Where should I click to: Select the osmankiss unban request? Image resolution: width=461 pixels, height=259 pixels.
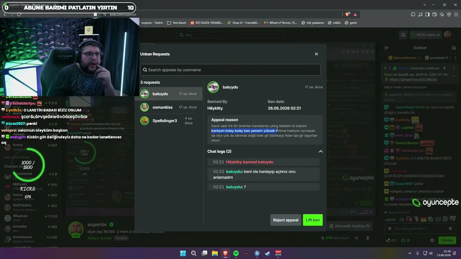pos(171,107)
